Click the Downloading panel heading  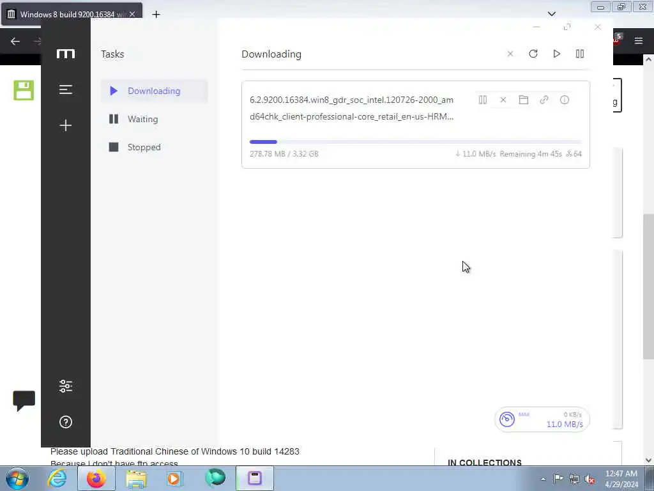pyautogui.click(x=271, y=54)
